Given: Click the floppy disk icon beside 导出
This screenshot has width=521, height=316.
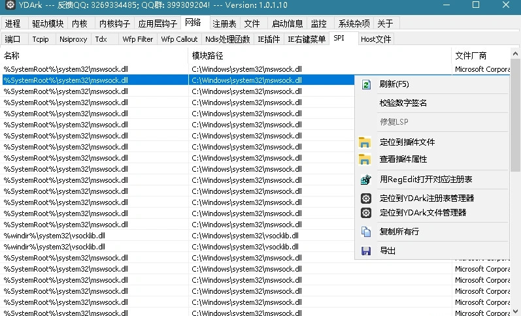Looking at the screenshot, I should [x=366, y=251].
